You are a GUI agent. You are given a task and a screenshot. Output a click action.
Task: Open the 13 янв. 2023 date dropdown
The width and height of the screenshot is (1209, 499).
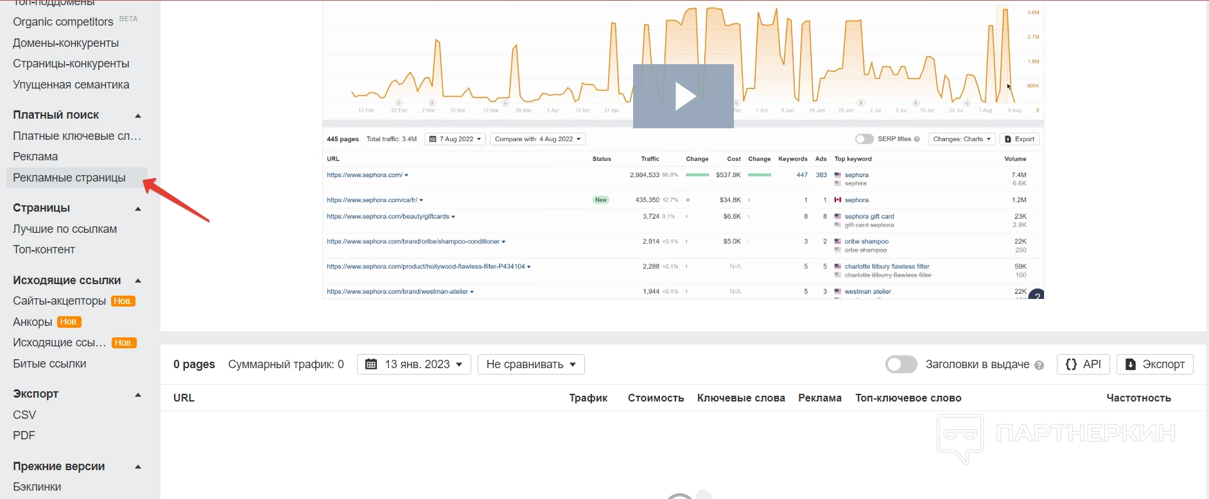point(414,364)
